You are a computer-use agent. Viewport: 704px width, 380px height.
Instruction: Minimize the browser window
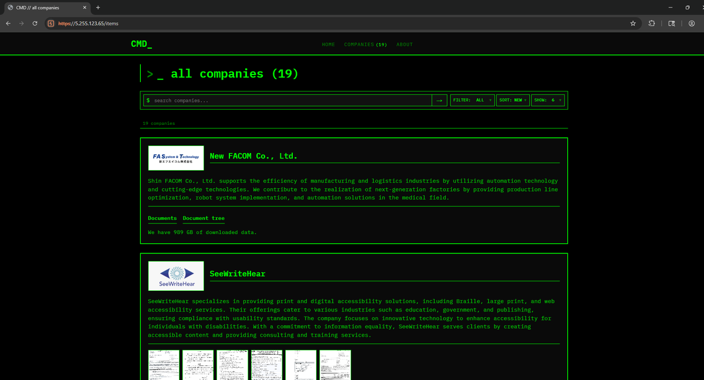(x=671, y=8)
